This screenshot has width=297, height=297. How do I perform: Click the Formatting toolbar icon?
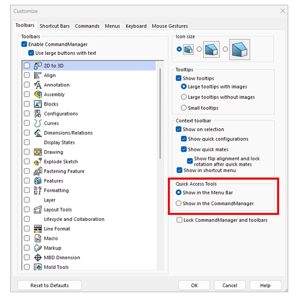(38, 191)
